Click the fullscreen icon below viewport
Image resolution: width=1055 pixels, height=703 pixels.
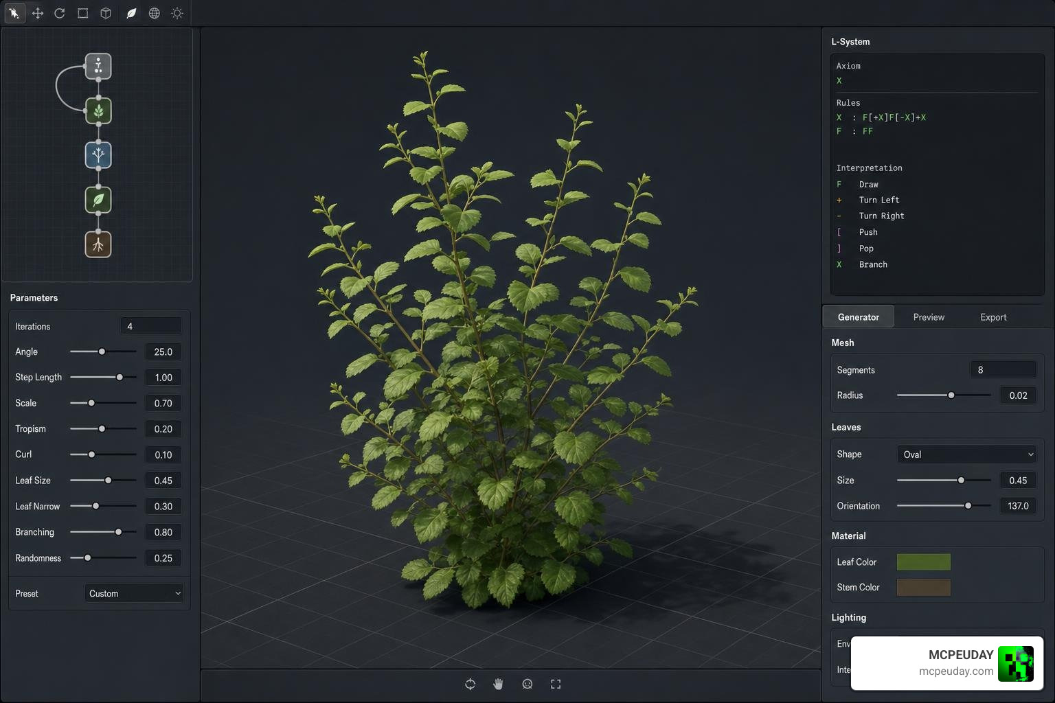coord(556,684)
